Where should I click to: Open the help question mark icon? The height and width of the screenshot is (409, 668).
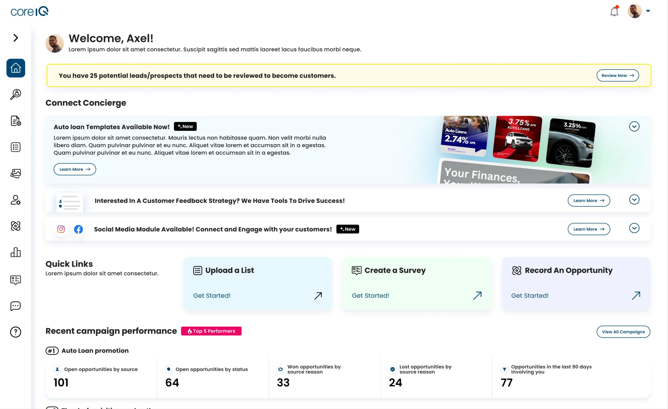(x=16, y=332)
